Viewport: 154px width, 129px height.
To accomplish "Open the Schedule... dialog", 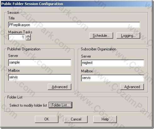I will pos(101,36).
